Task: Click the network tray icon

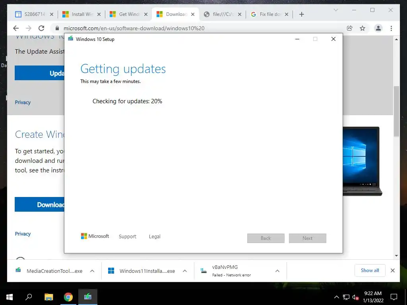Action: click(x=346, y=297)
